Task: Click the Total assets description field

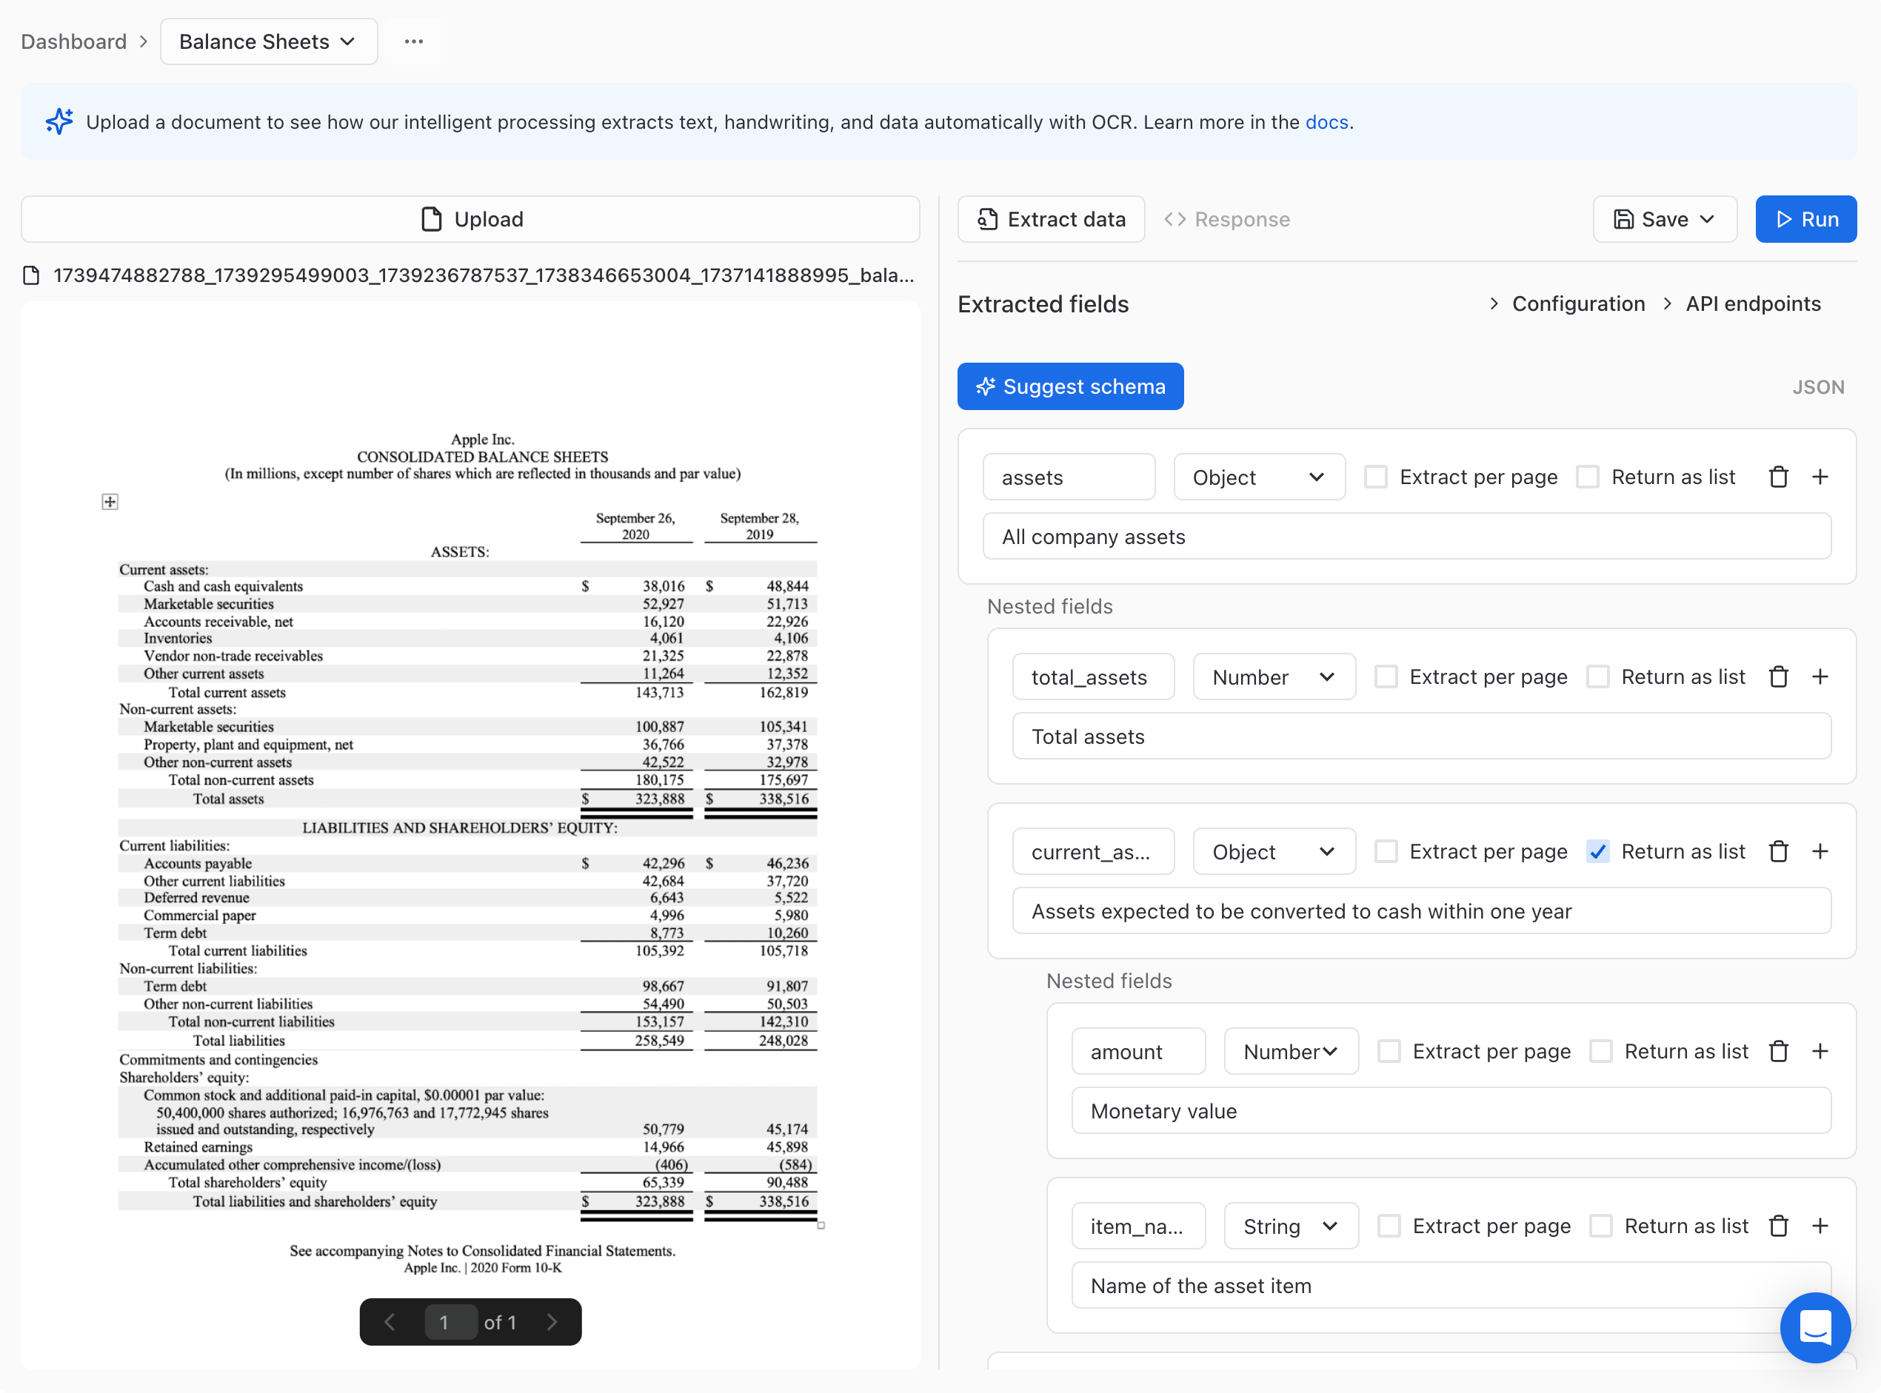Action: click(x=1420, y=737)
